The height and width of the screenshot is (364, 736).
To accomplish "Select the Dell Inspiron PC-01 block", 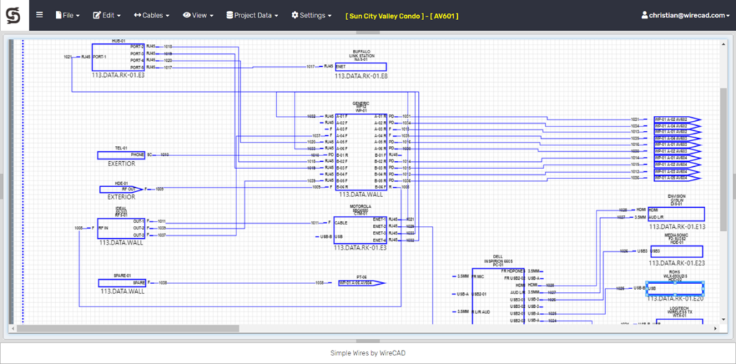I will (497, 296).
